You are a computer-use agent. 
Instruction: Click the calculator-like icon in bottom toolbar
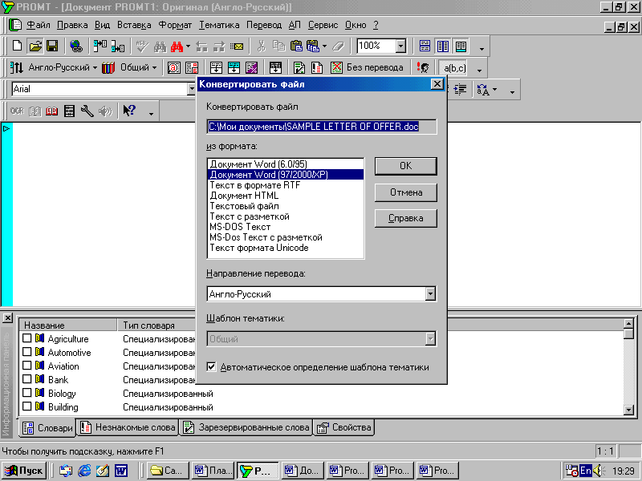point(69,111)
